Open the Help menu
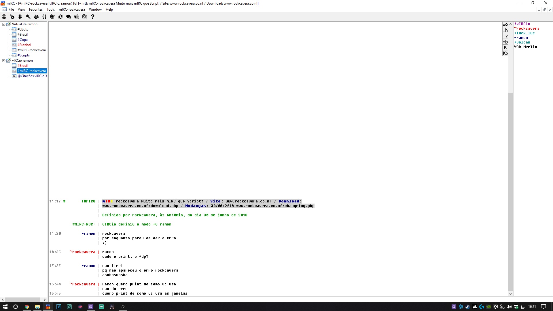 click(x=109, y=10)
